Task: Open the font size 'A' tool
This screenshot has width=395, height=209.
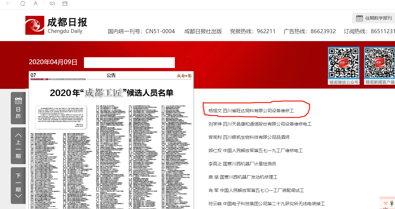Action: click(x=36, y=4)
